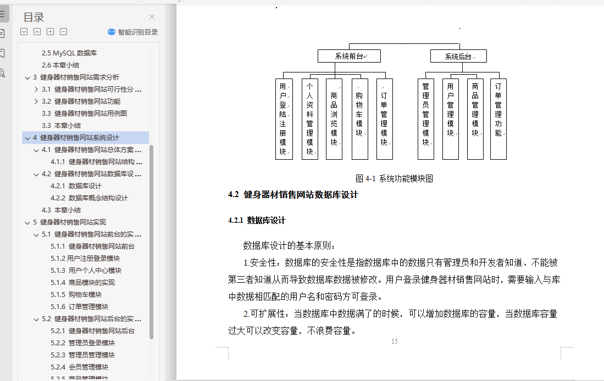
Task: Click the 购物车模块 diagram box
Action: click(x=360, y=119)
